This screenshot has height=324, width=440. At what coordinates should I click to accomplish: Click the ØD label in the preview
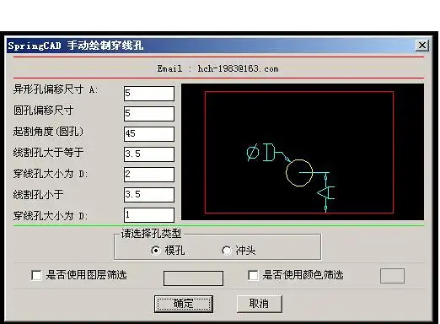click(x=260, y=152)
